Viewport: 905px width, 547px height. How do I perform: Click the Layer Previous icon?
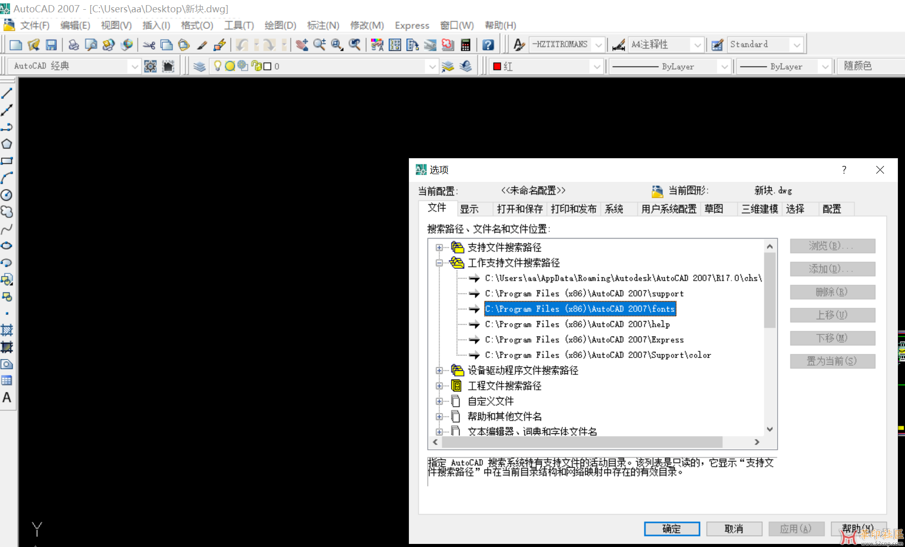[466, 66]
